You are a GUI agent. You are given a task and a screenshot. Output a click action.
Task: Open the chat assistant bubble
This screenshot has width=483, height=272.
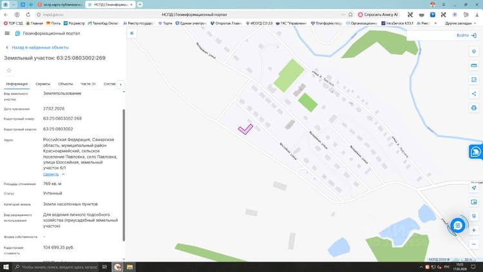[x=458, y=226]
